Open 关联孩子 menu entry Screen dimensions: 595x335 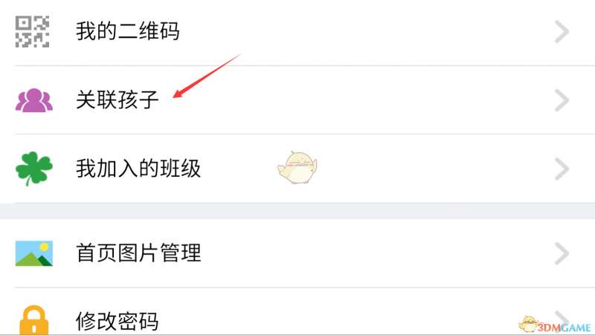297,100
